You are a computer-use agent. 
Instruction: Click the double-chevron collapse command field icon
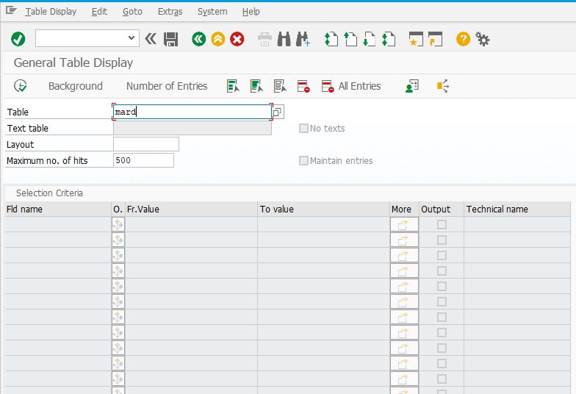[x=151, y=38]
